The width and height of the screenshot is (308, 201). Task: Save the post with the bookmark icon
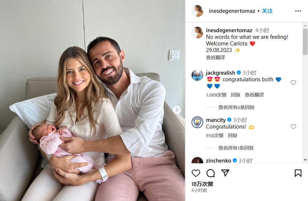pos(298,173)
